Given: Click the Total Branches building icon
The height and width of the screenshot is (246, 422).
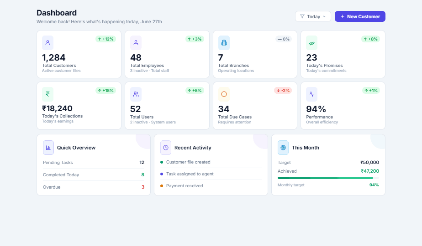Looking at the screenshot, I should tap(224, 43).
